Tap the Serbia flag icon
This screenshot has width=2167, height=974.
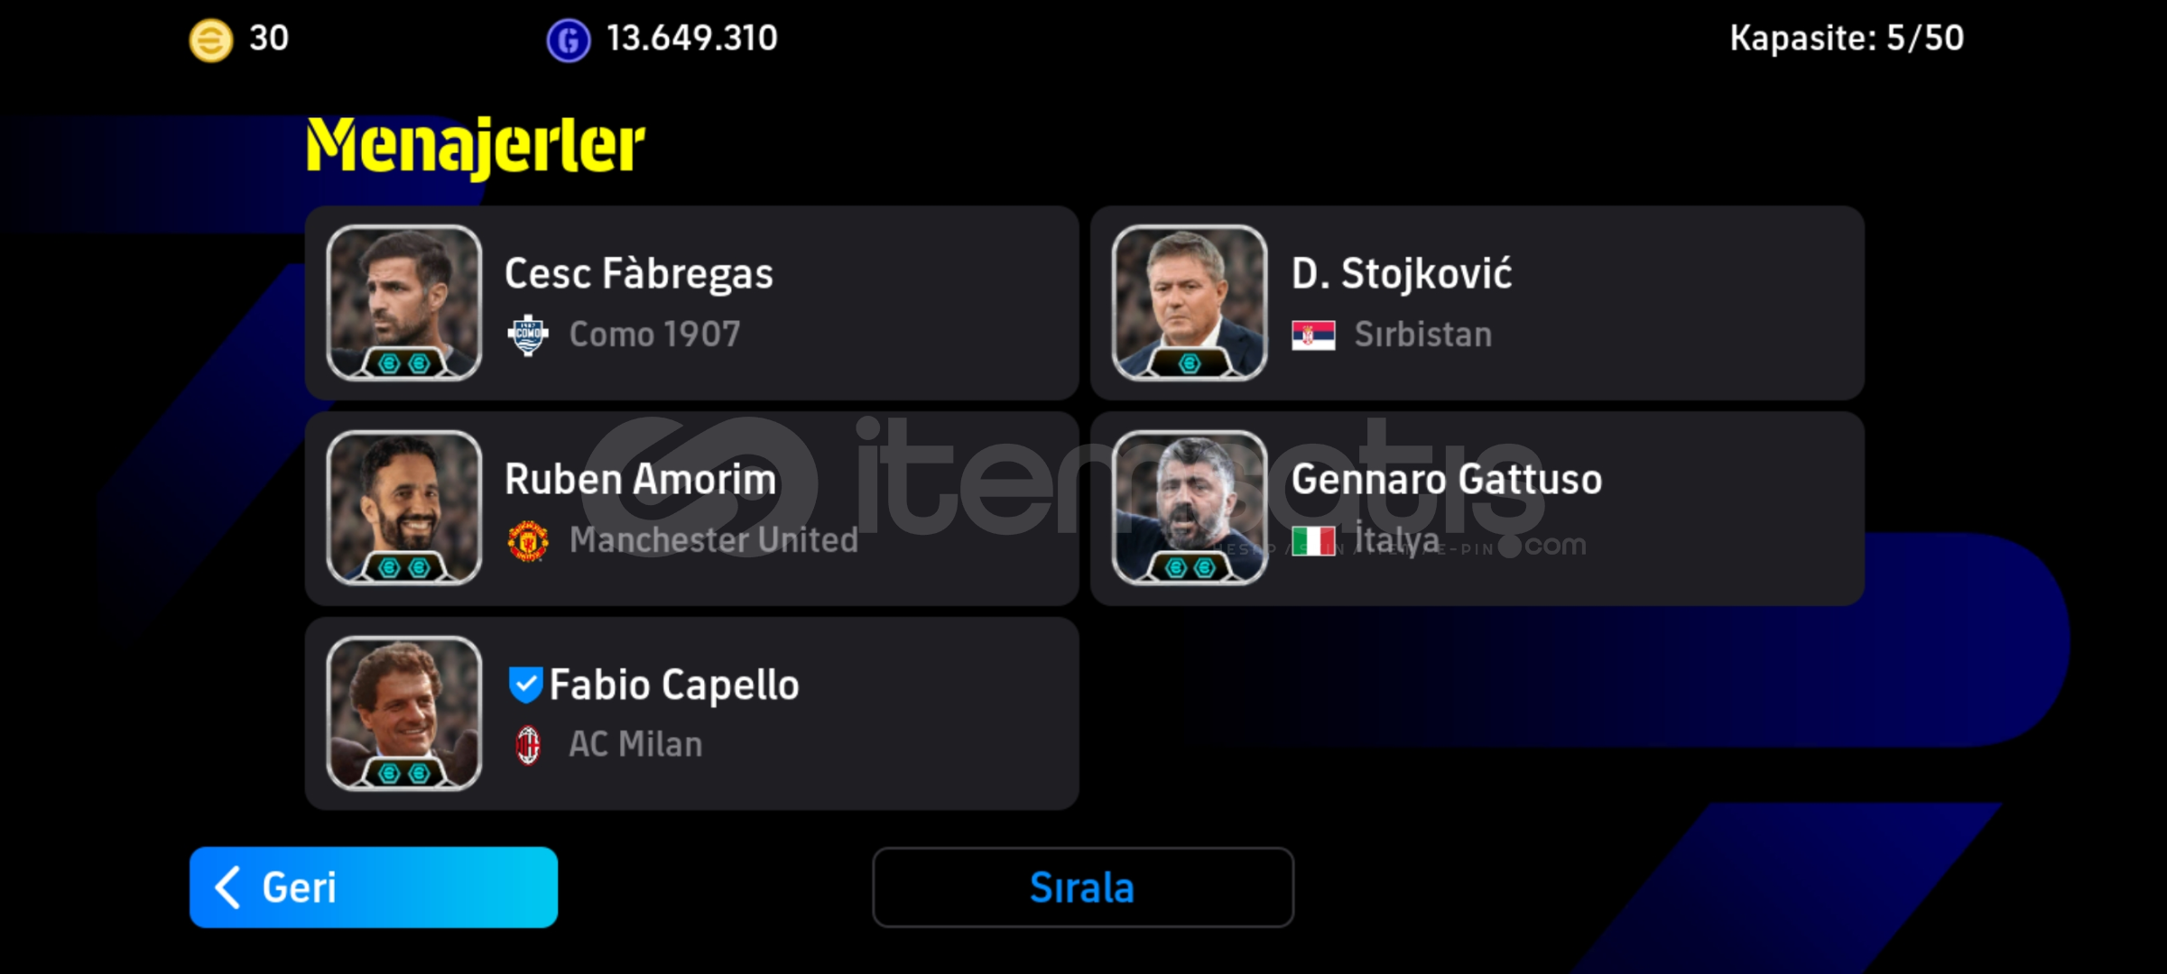click(1313, 335)
